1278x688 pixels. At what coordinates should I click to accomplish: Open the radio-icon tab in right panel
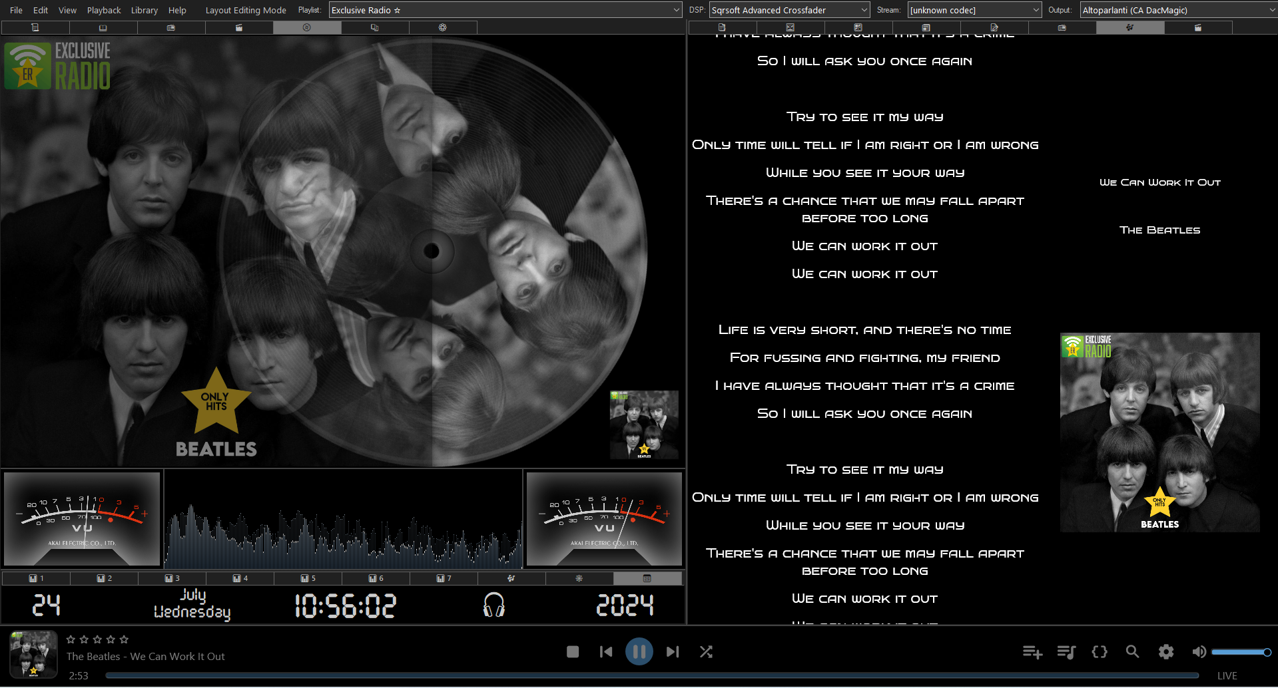(1062, 28)
